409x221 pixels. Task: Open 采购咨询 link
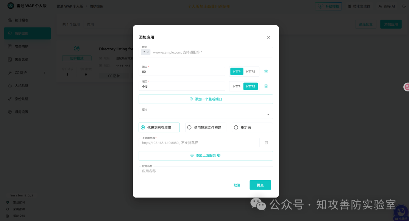click(19, 209)
